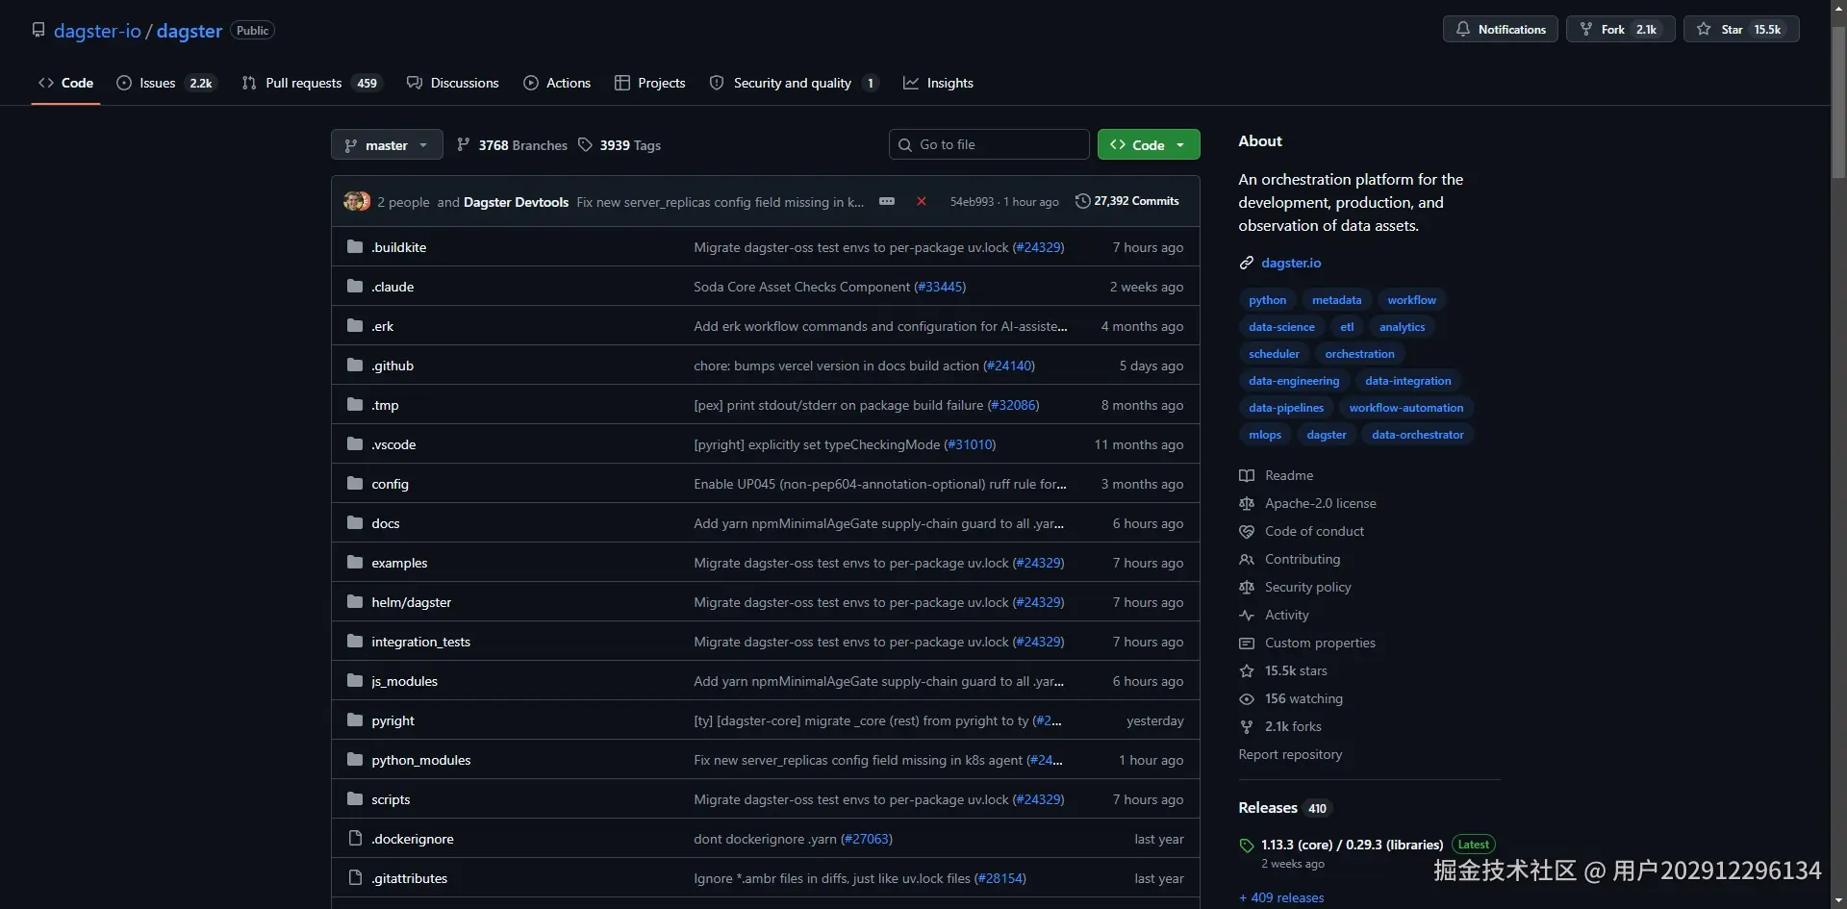Click the eye icon beside 156 watching
Image resolution: width=1847 pixels, height=909 pixels.
(x=1247, y=698)
